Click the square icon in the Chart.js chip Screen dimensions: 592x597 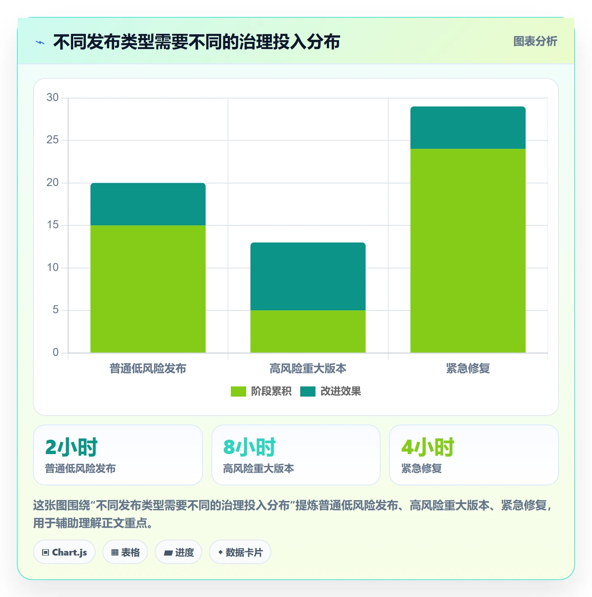point(46,553)
